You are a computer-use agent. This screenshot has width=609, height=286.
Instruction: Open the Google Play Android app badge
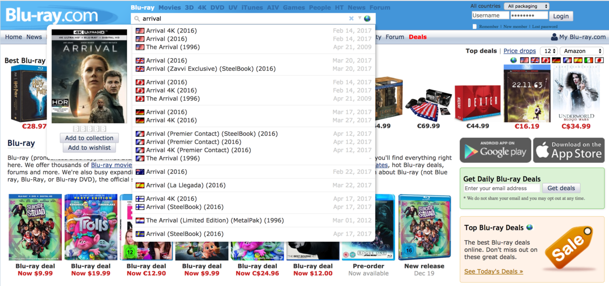tap(495, 150)
